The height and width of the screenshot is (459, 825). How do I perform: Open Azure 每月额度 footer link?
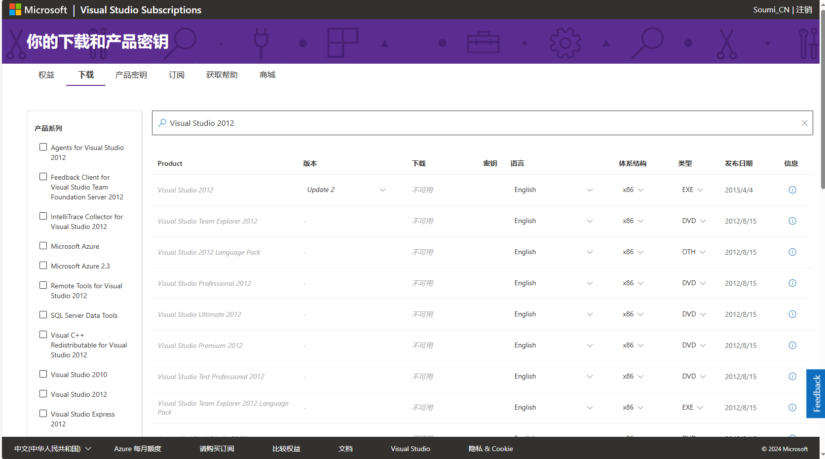click(x=138, y=449)
